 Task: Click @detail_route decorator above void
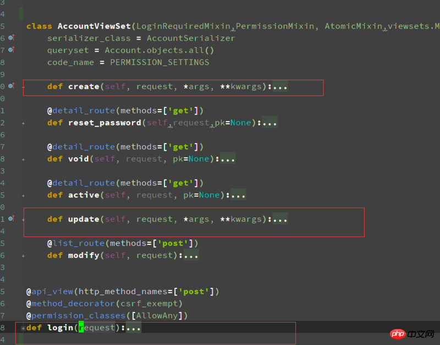[x=81, y=147]
